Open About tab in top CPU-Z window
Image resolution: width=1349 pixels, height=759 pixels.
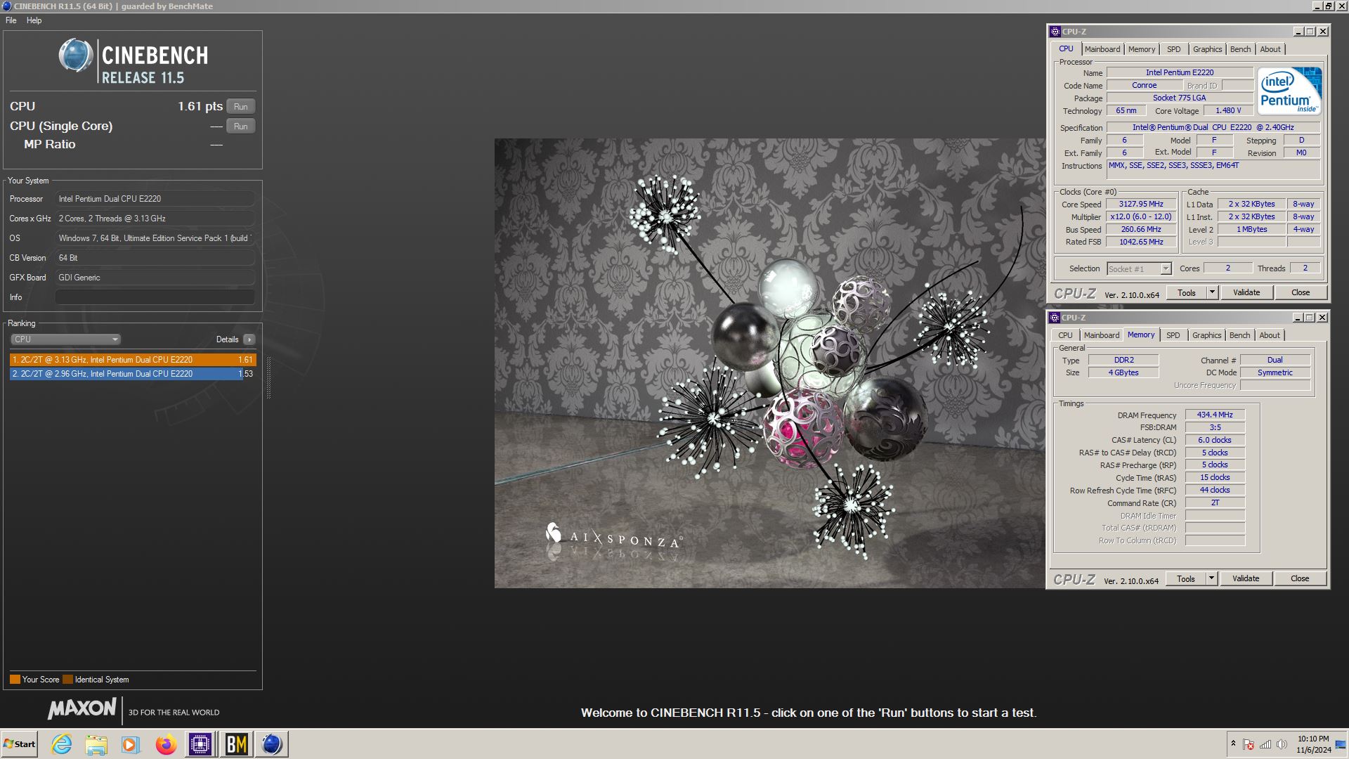[1270, 49]
